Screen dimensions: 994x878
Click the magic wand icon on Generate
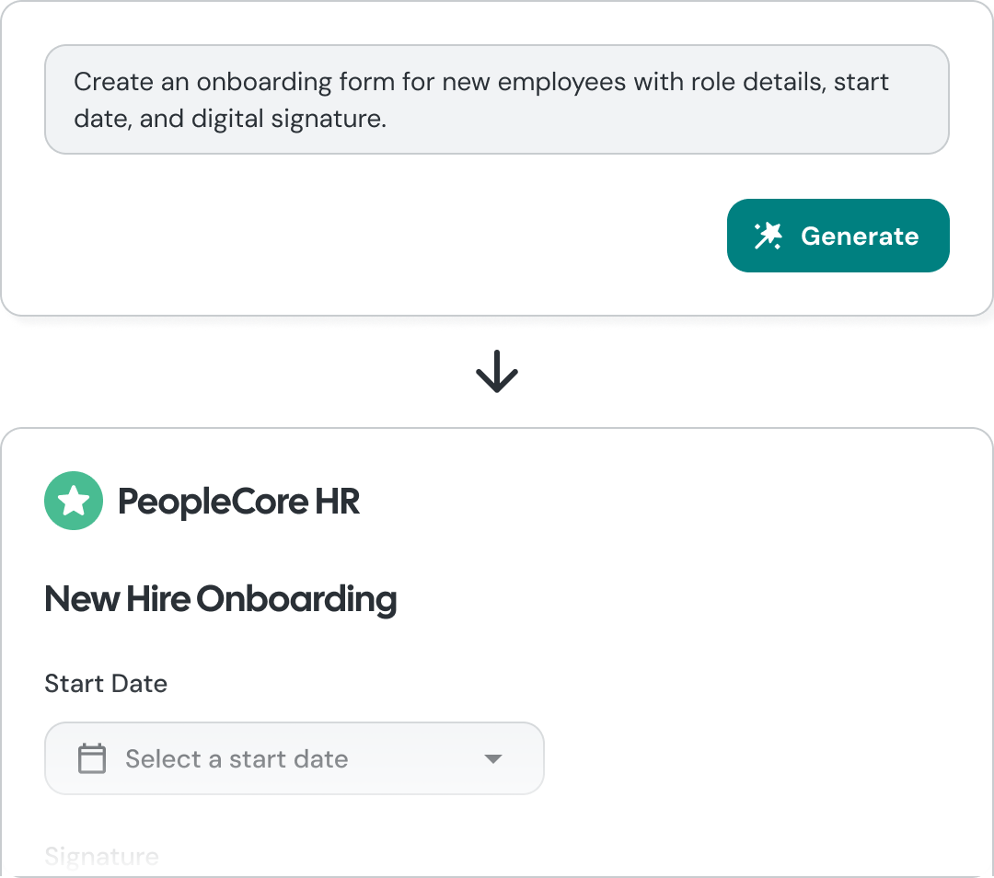pos(768,236)
